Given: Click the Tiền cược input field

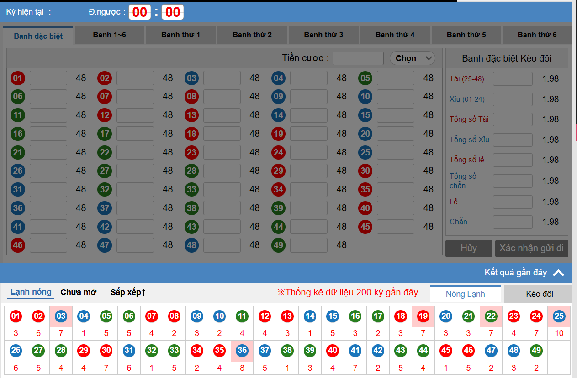Looking at the screenshot, I should [x=358, y=58].
